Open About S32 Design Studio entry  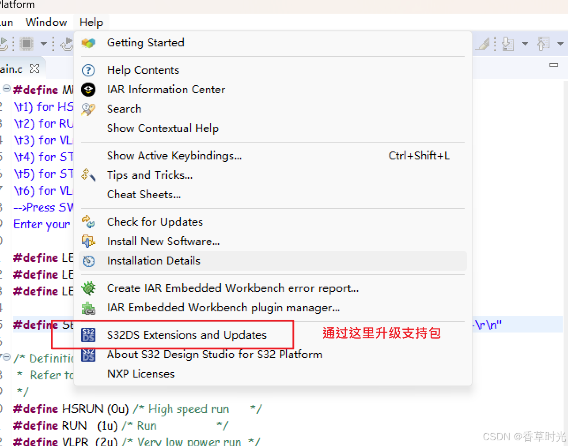coord(273,355)
